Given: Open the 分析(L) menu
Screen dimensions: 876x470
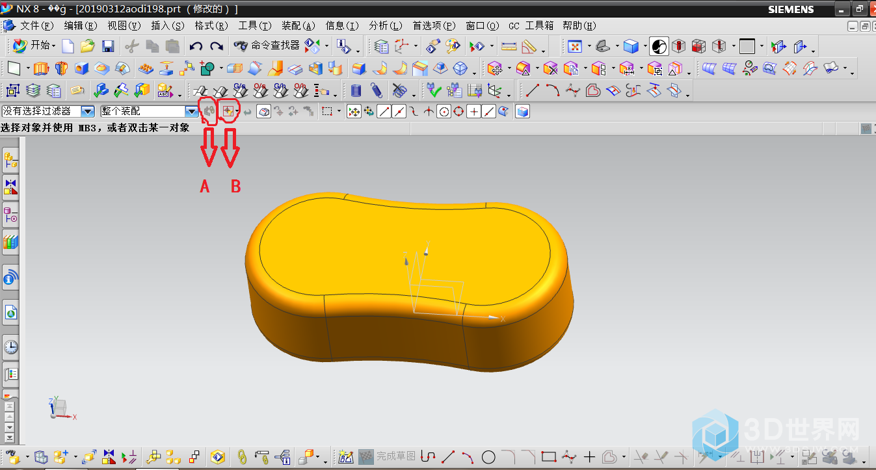Looking at the screenshot, I should [386, 25].
